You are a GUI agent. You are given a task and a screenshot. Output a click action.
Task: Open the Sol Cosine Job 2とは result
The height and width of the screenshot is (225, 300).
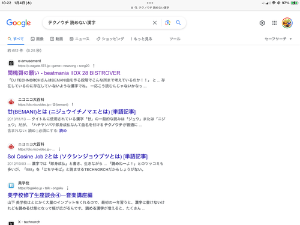coord(77,157)
